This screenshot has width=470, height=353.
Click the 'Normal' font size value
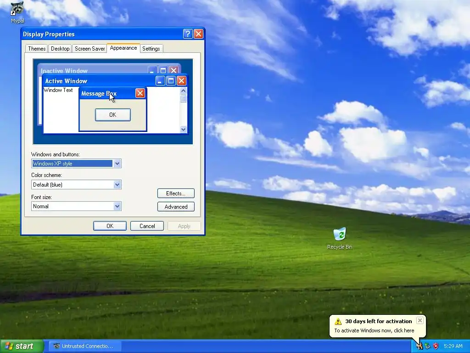[41, 206]
